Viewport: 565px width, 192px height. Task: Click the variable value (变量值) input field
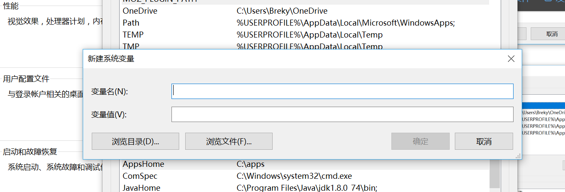click(342, 114)
